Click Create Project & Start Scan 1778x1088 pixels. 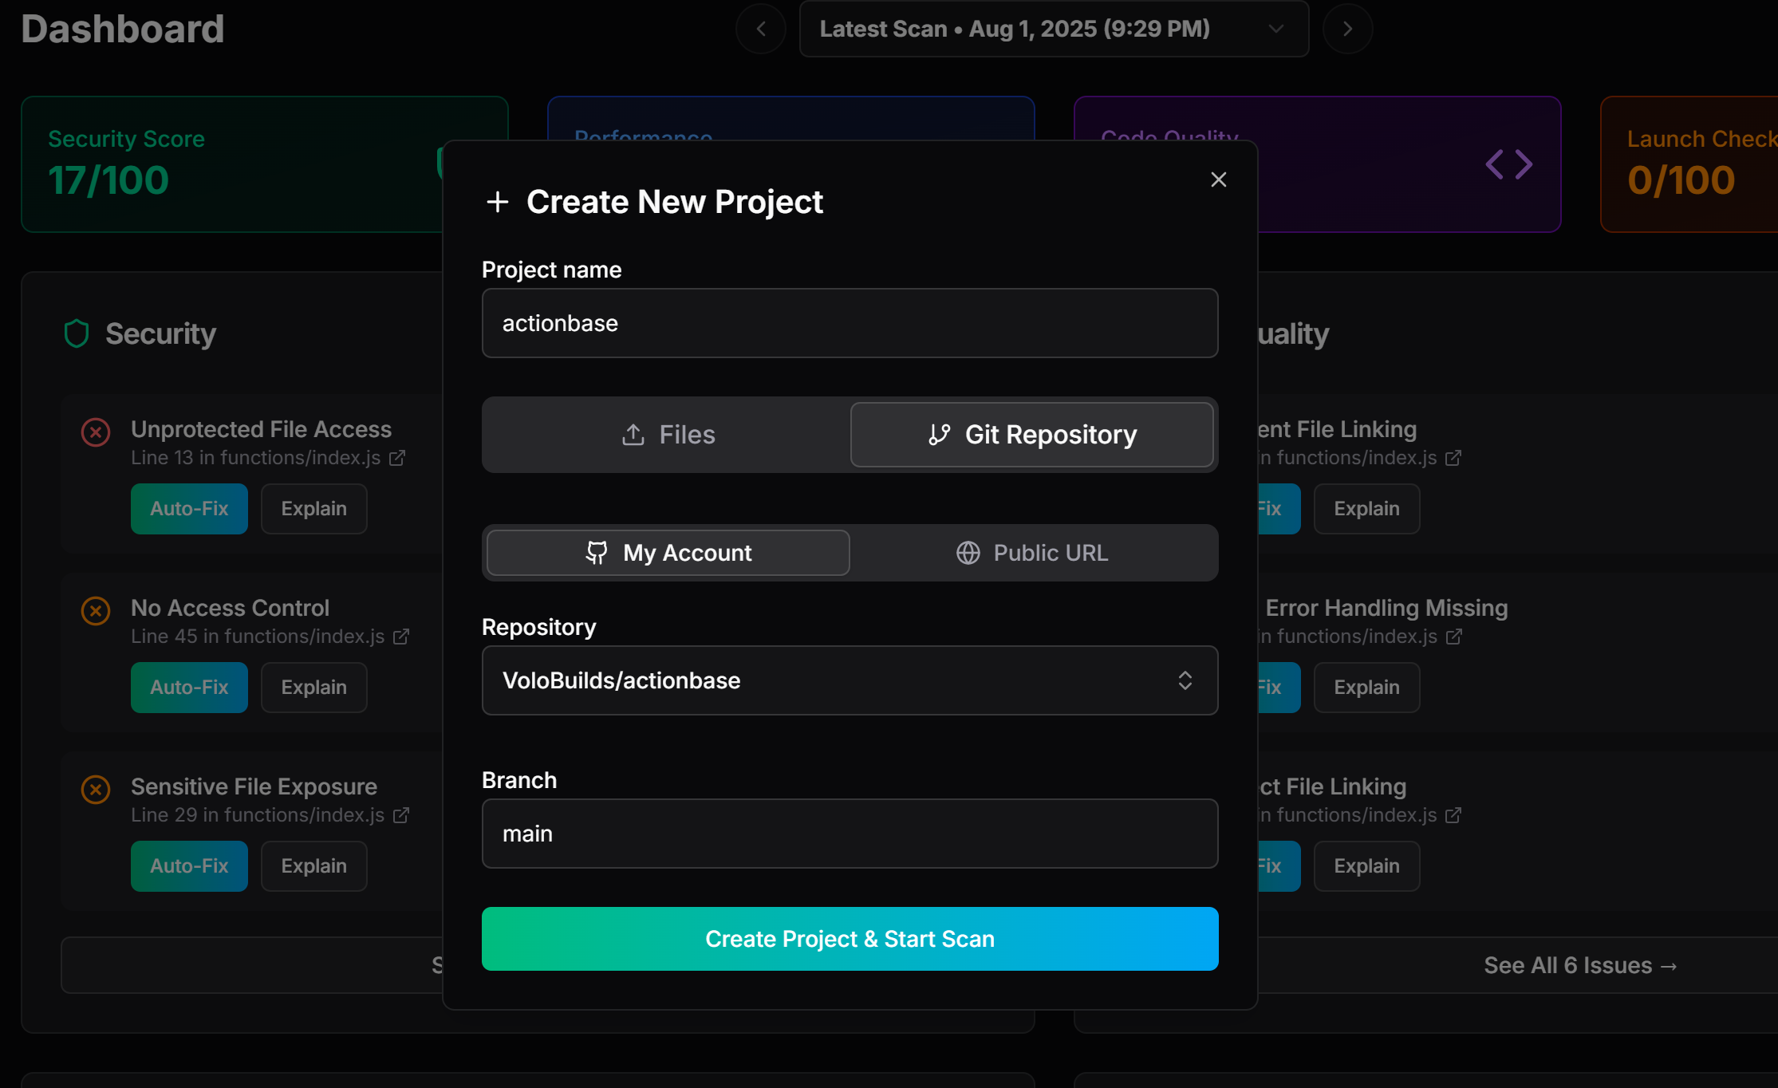pyautogui.click(x=850, y=939)
